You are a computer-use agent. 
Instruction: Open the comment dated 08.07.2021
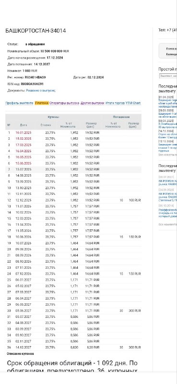coord(168,182)
